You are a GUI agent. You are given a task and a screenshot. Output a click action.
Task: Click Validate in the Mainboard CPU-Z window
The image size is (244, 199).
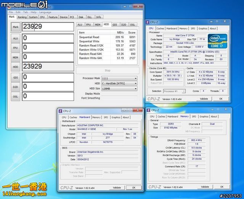tap(117, 188)
